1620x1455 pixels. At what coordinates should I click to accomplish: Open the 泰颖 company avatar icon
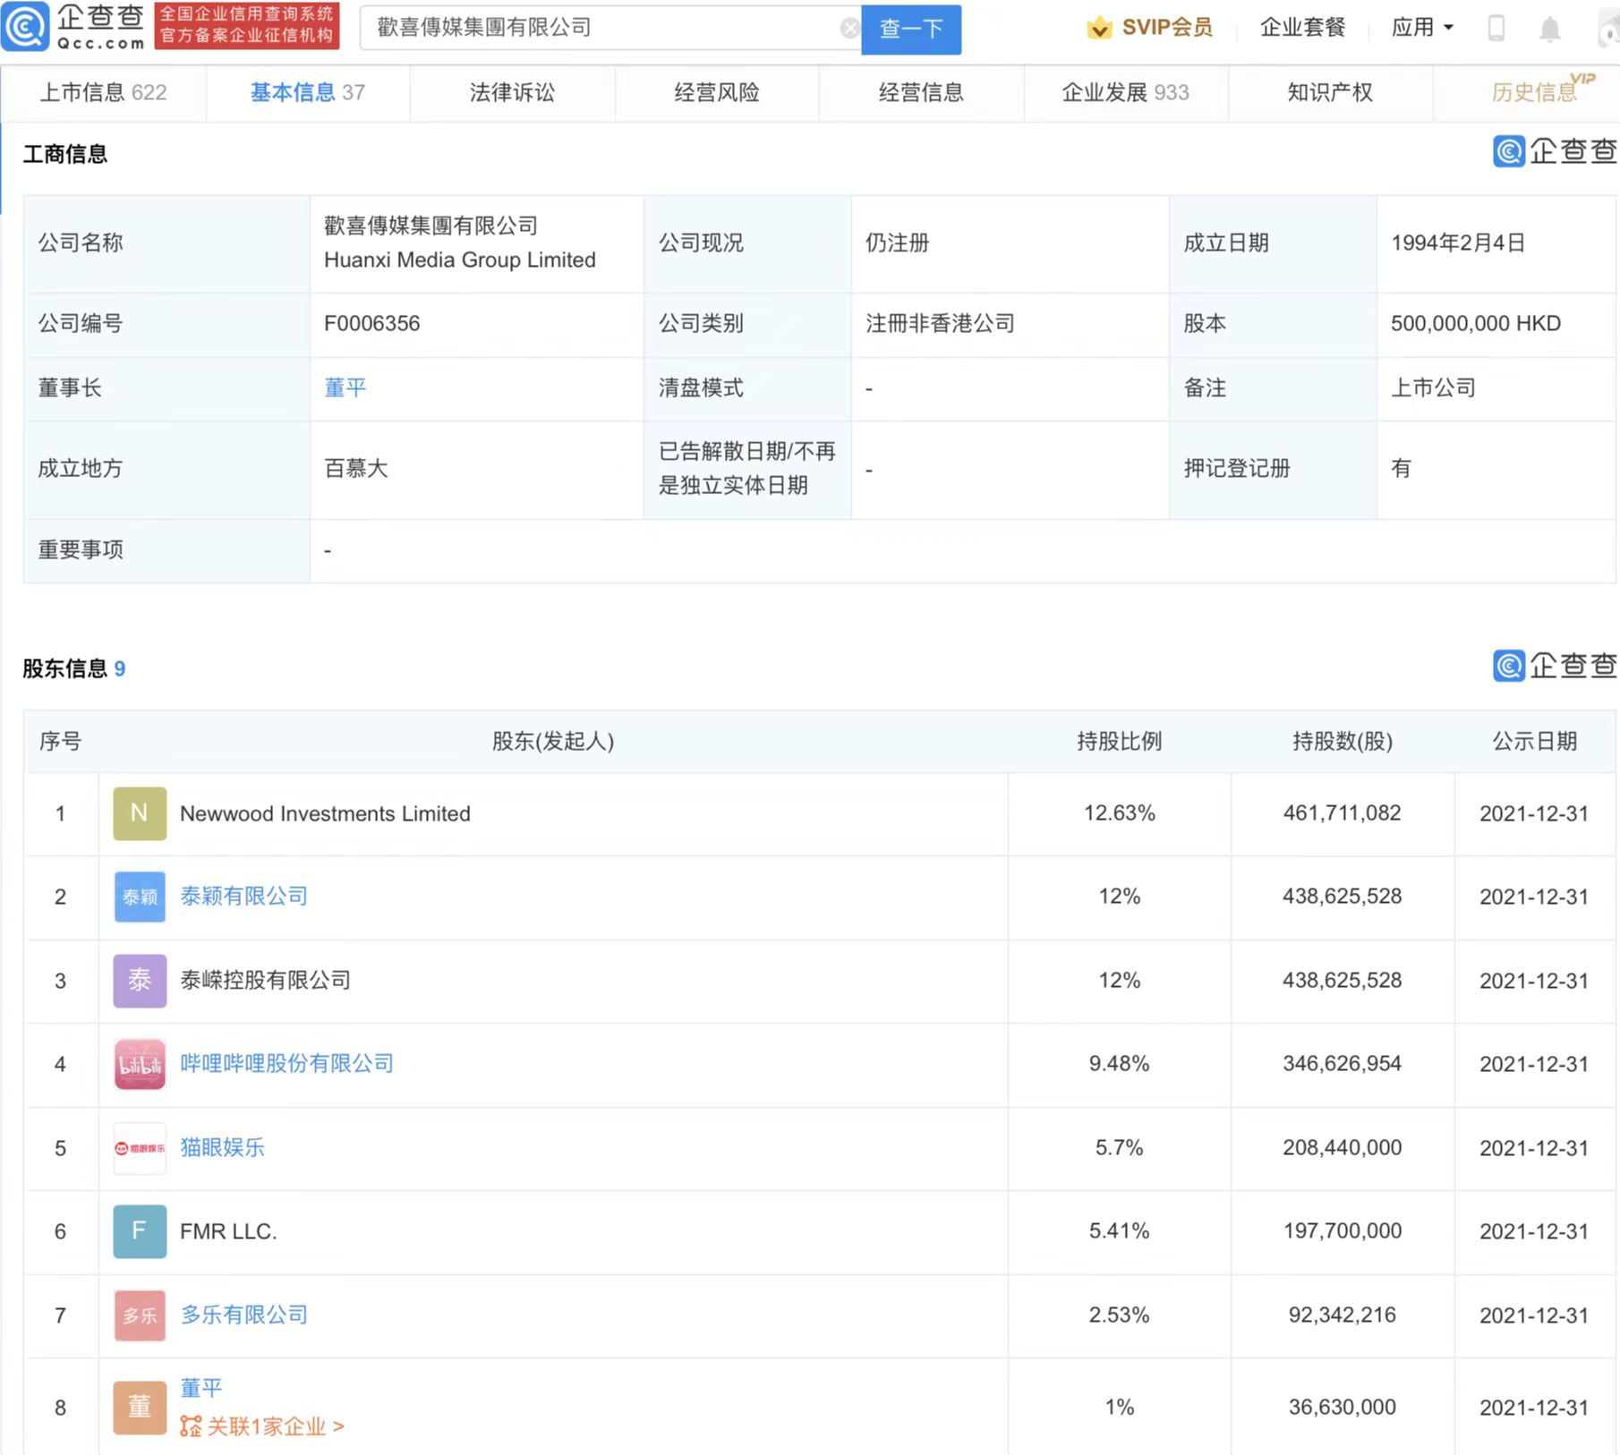(140, 897)
